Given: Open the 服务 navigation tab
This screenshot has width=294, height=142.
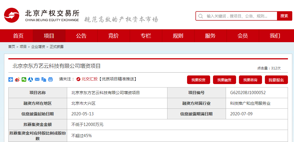Looking at the screenshot, I should [x=210, y=36].
